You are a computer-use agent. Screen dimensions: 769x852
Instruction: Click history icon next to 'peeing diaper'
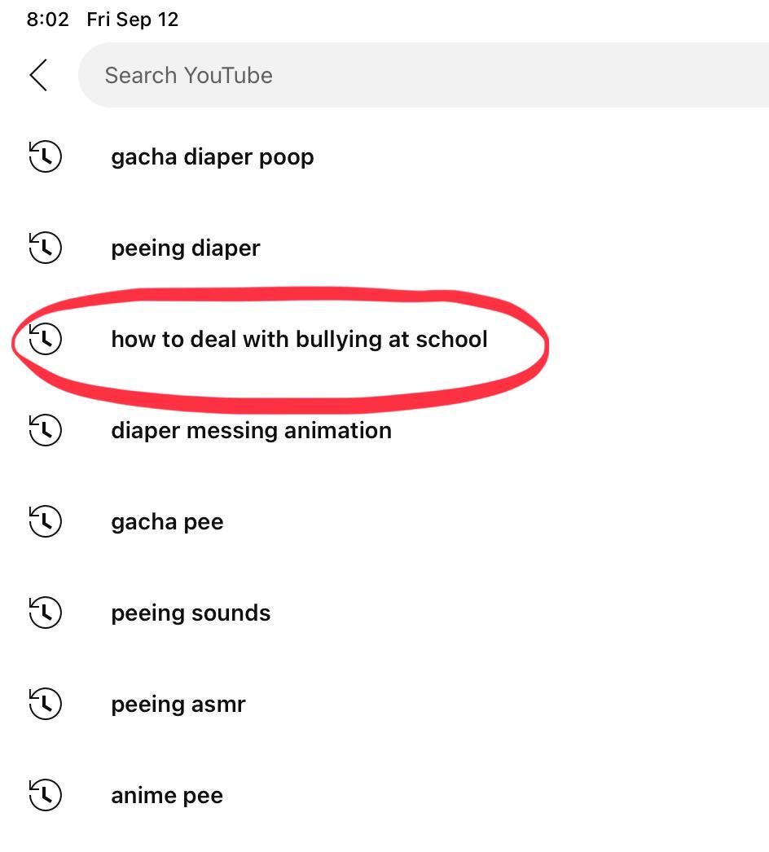[x=45, y=248]
